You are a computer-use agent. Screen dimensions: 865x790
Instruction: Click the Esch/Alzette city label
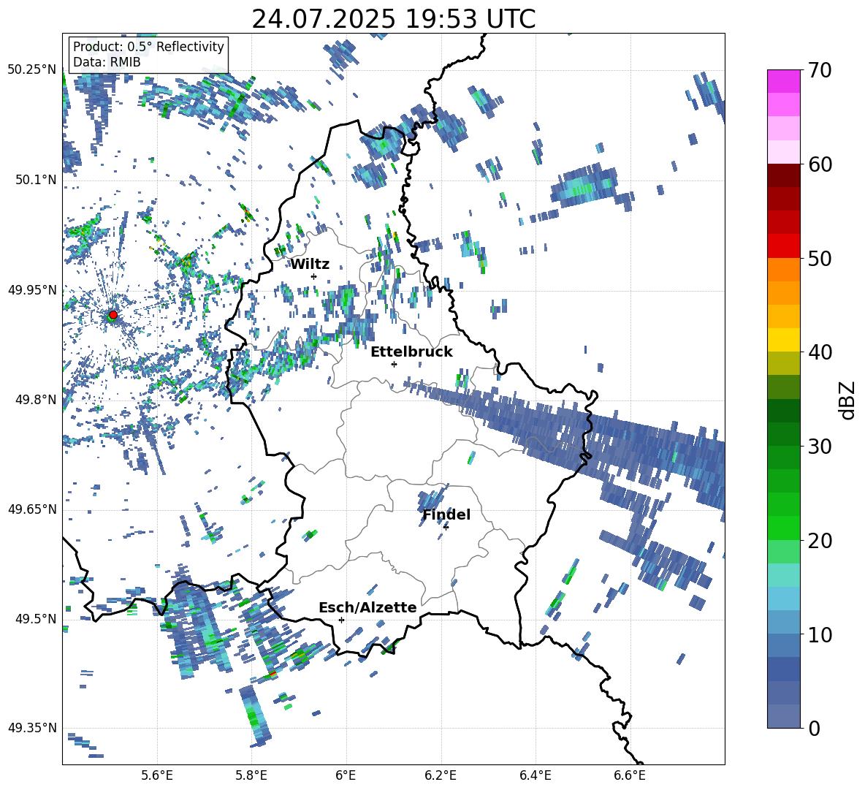pyautogui.click(x=367, y=608)
